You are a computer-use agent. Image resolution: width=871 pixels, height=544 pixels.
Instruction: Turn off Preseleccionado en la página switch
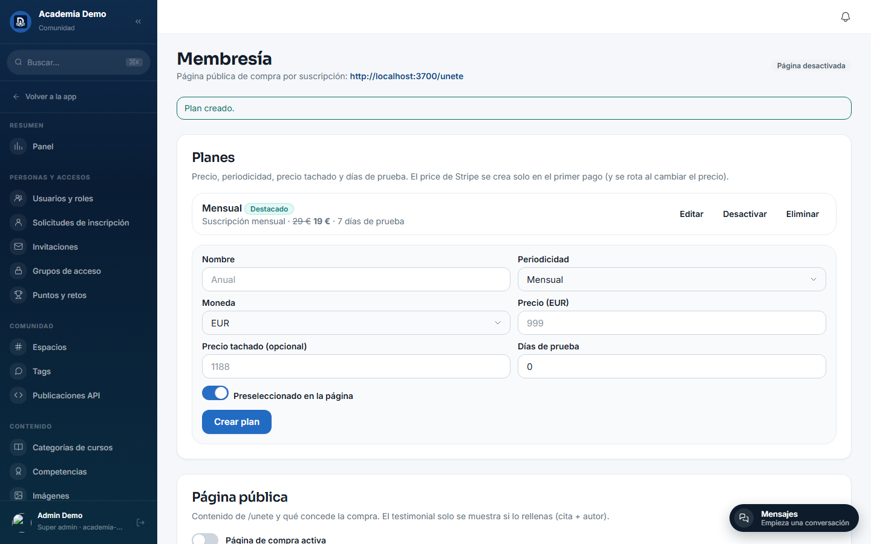point(215,393)
